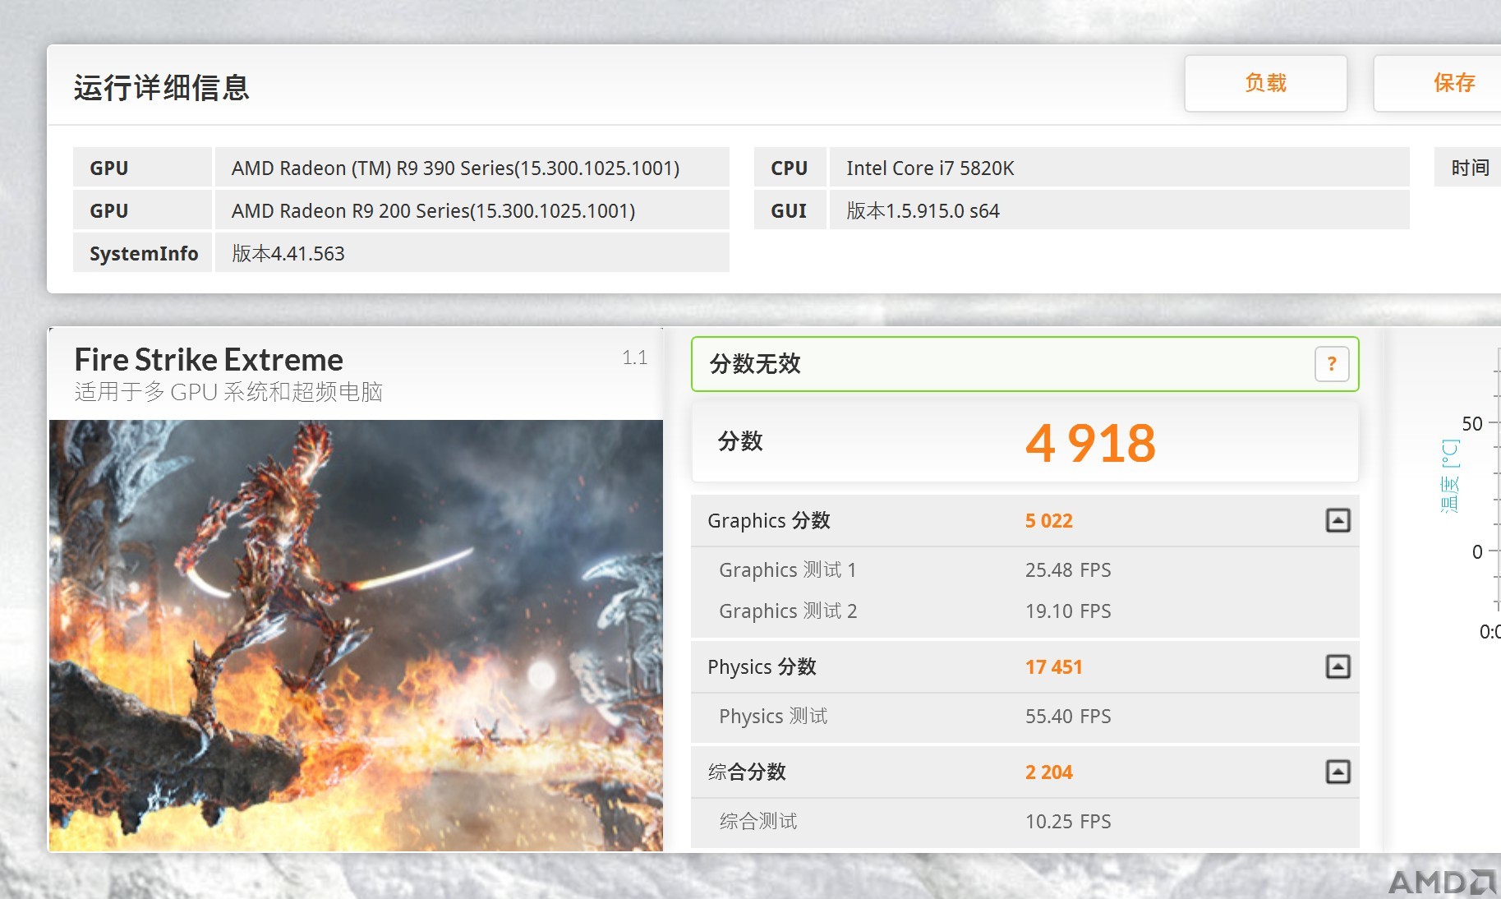Click the Graphics 分数 row label
This screenshot has width=1501, height=899.
coord(769,521)
